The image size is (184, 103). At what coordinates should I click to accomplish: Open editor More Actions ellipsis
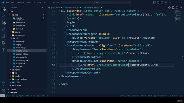pyautogui.click(x=181, y=8)
